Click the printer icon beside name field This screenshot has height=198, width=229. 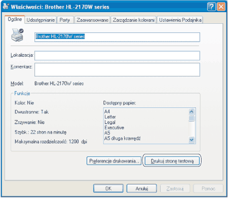(17, 35)
